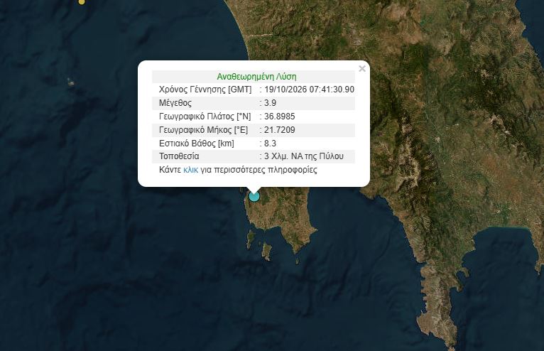Click the small isolated islet in the western sea
The image size is (544, 351).
[71, 82]
